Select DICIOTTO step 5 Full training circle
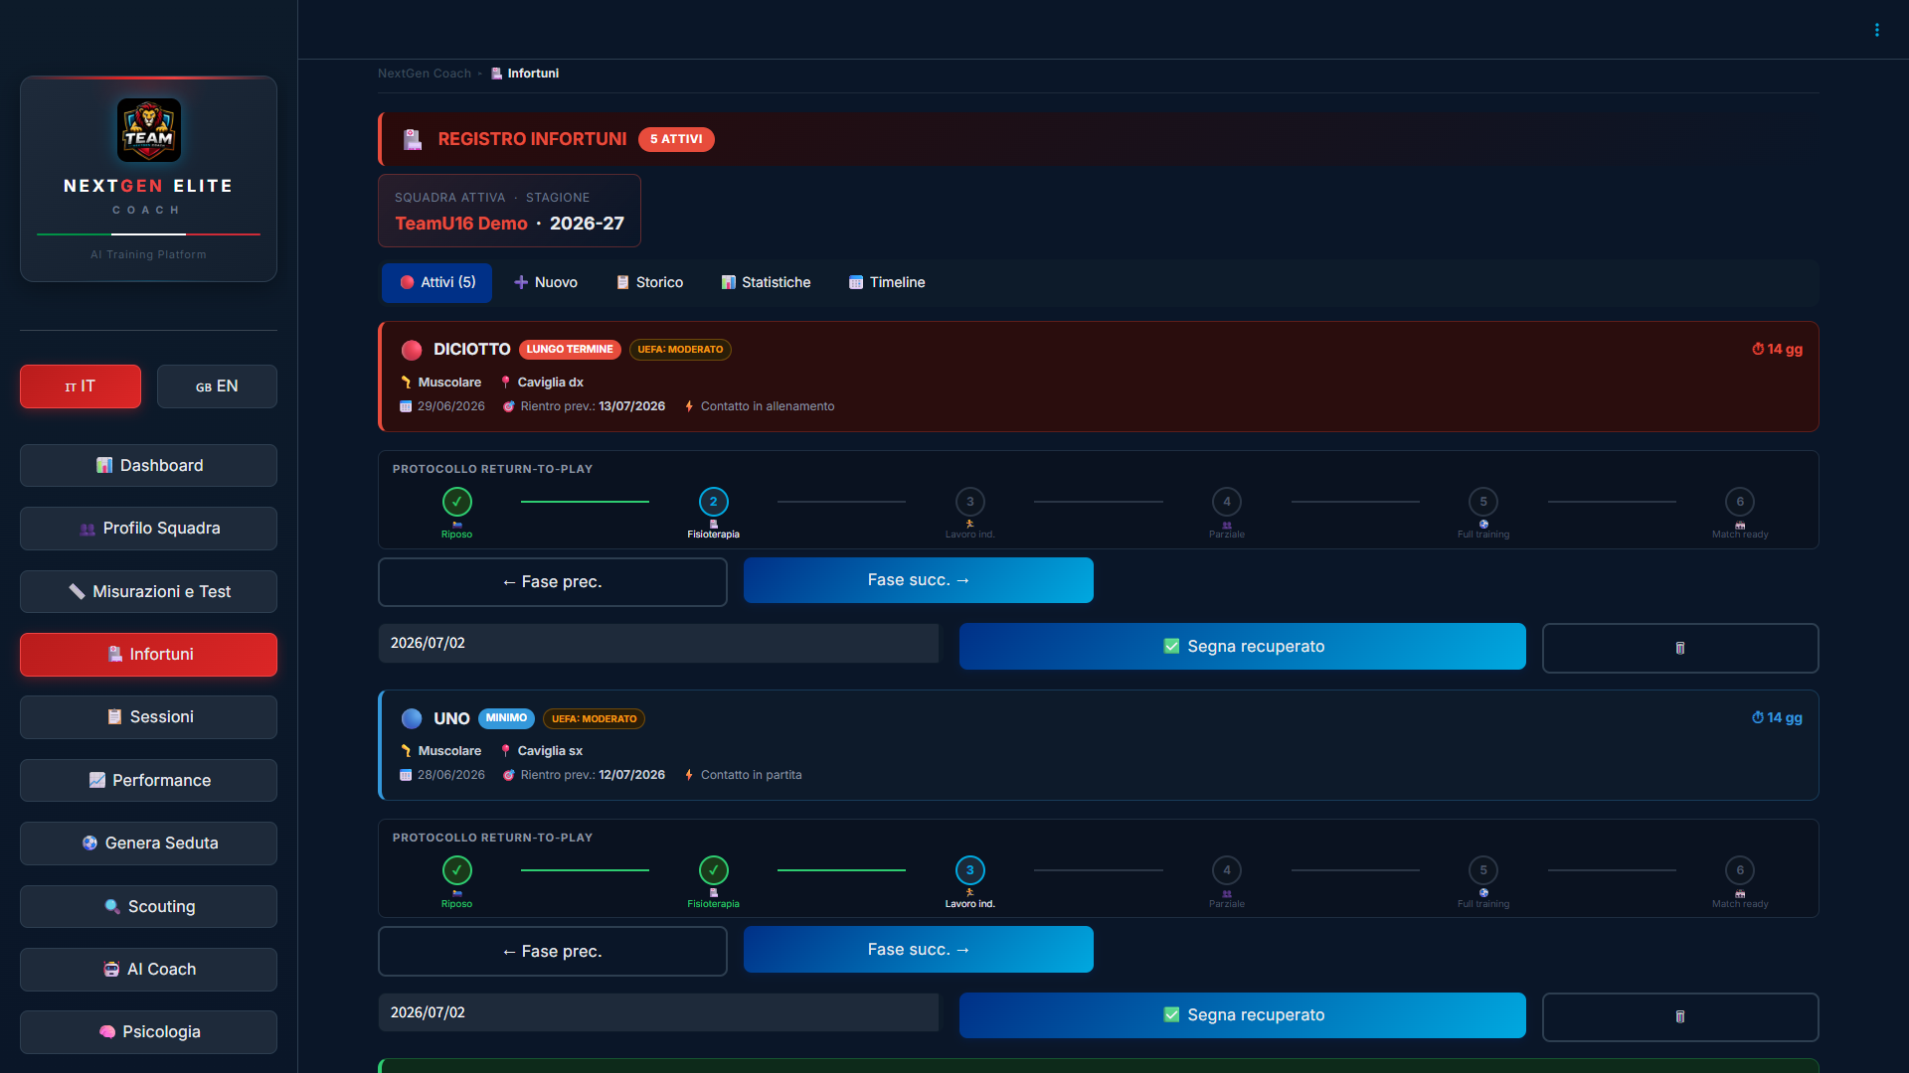1909x1073 pixels. (1483, 502)
